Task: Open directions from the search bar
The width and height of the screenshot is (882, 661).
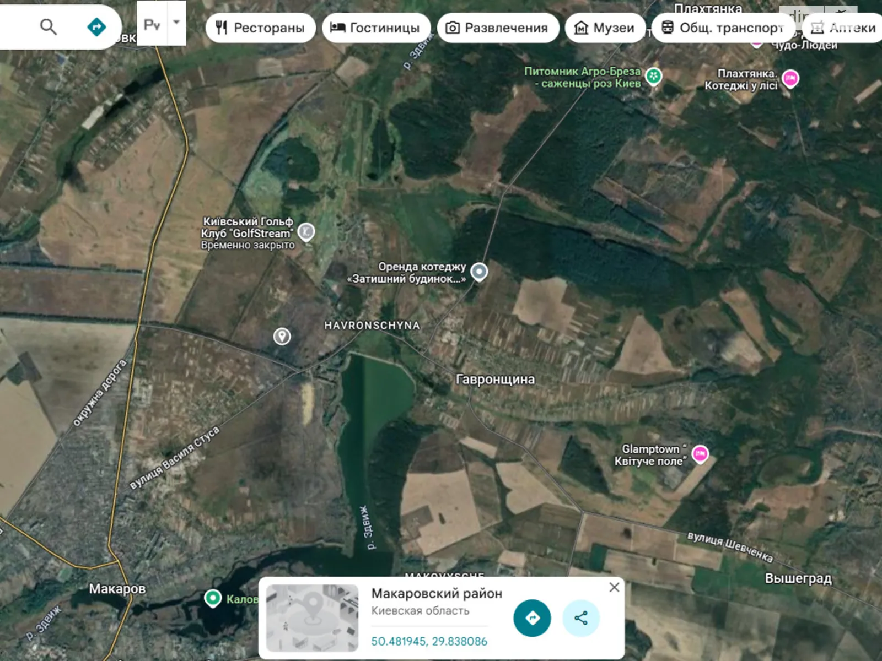Action: point(96,26)
